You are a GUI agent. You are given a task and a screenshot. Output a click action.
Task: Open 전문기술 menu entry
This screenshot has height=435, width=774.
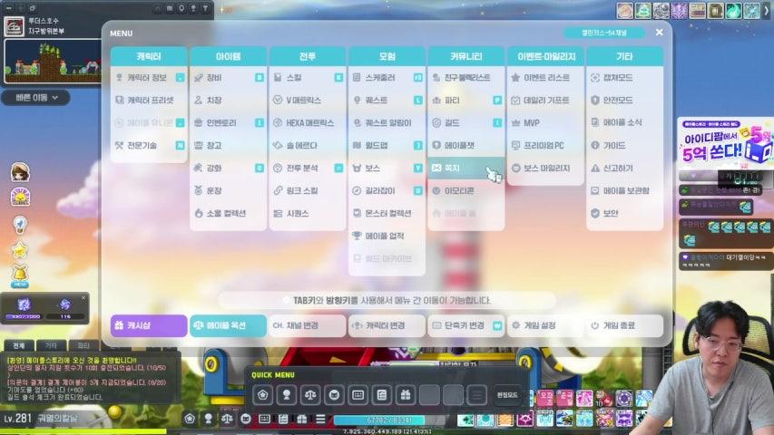point(149,146)
